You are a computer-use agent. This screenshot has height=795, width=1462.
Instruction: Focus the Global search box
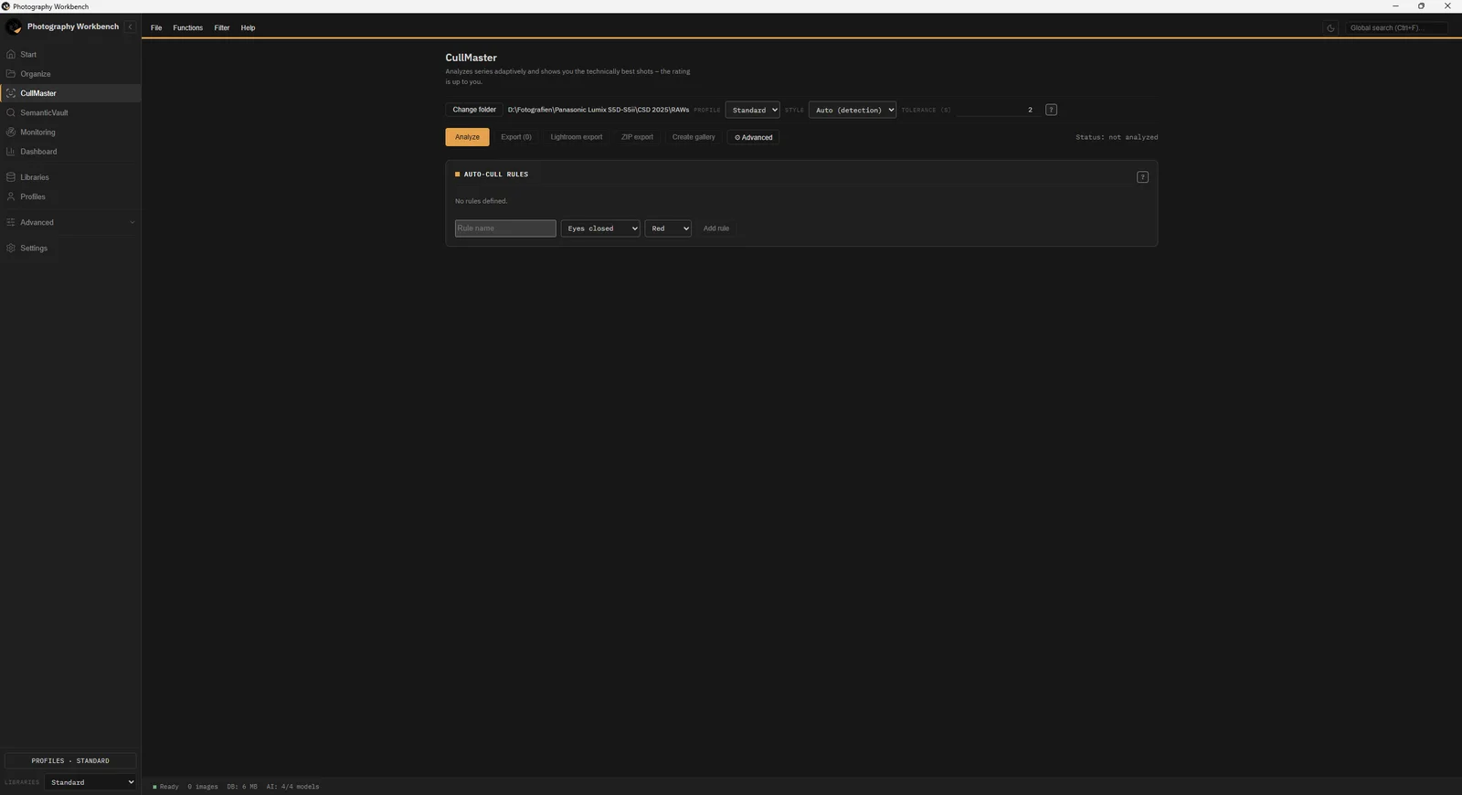[x=1396, y=28]
